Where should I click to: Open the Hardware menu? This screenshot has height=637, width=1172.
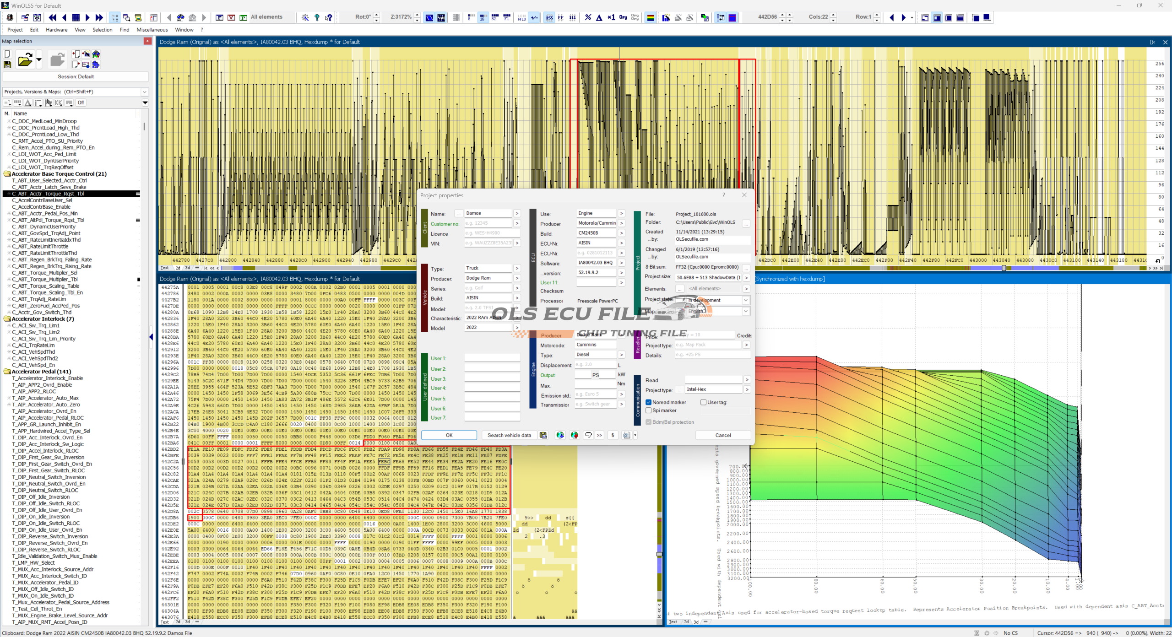tap(56, 30)
